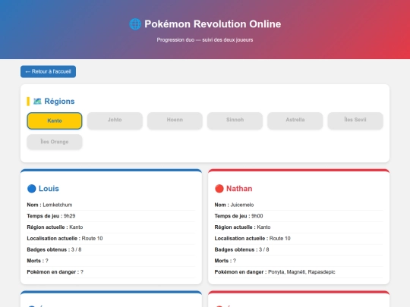Image resolution: width=410 pixels, height=307 pixels.
Task: Click Louis's play time 9h29
Action: coord(69,216)
